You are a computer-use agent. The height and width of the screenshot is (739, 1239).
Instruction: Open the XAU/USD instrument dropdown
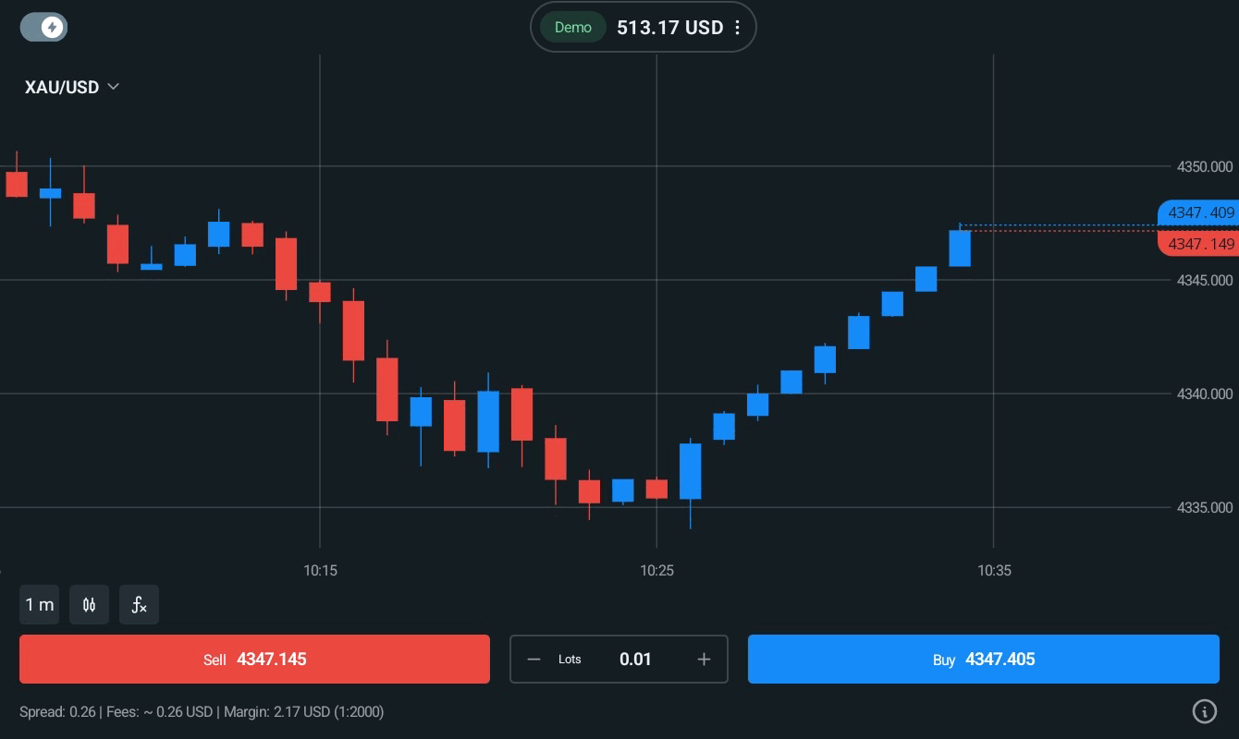(72, 87)
